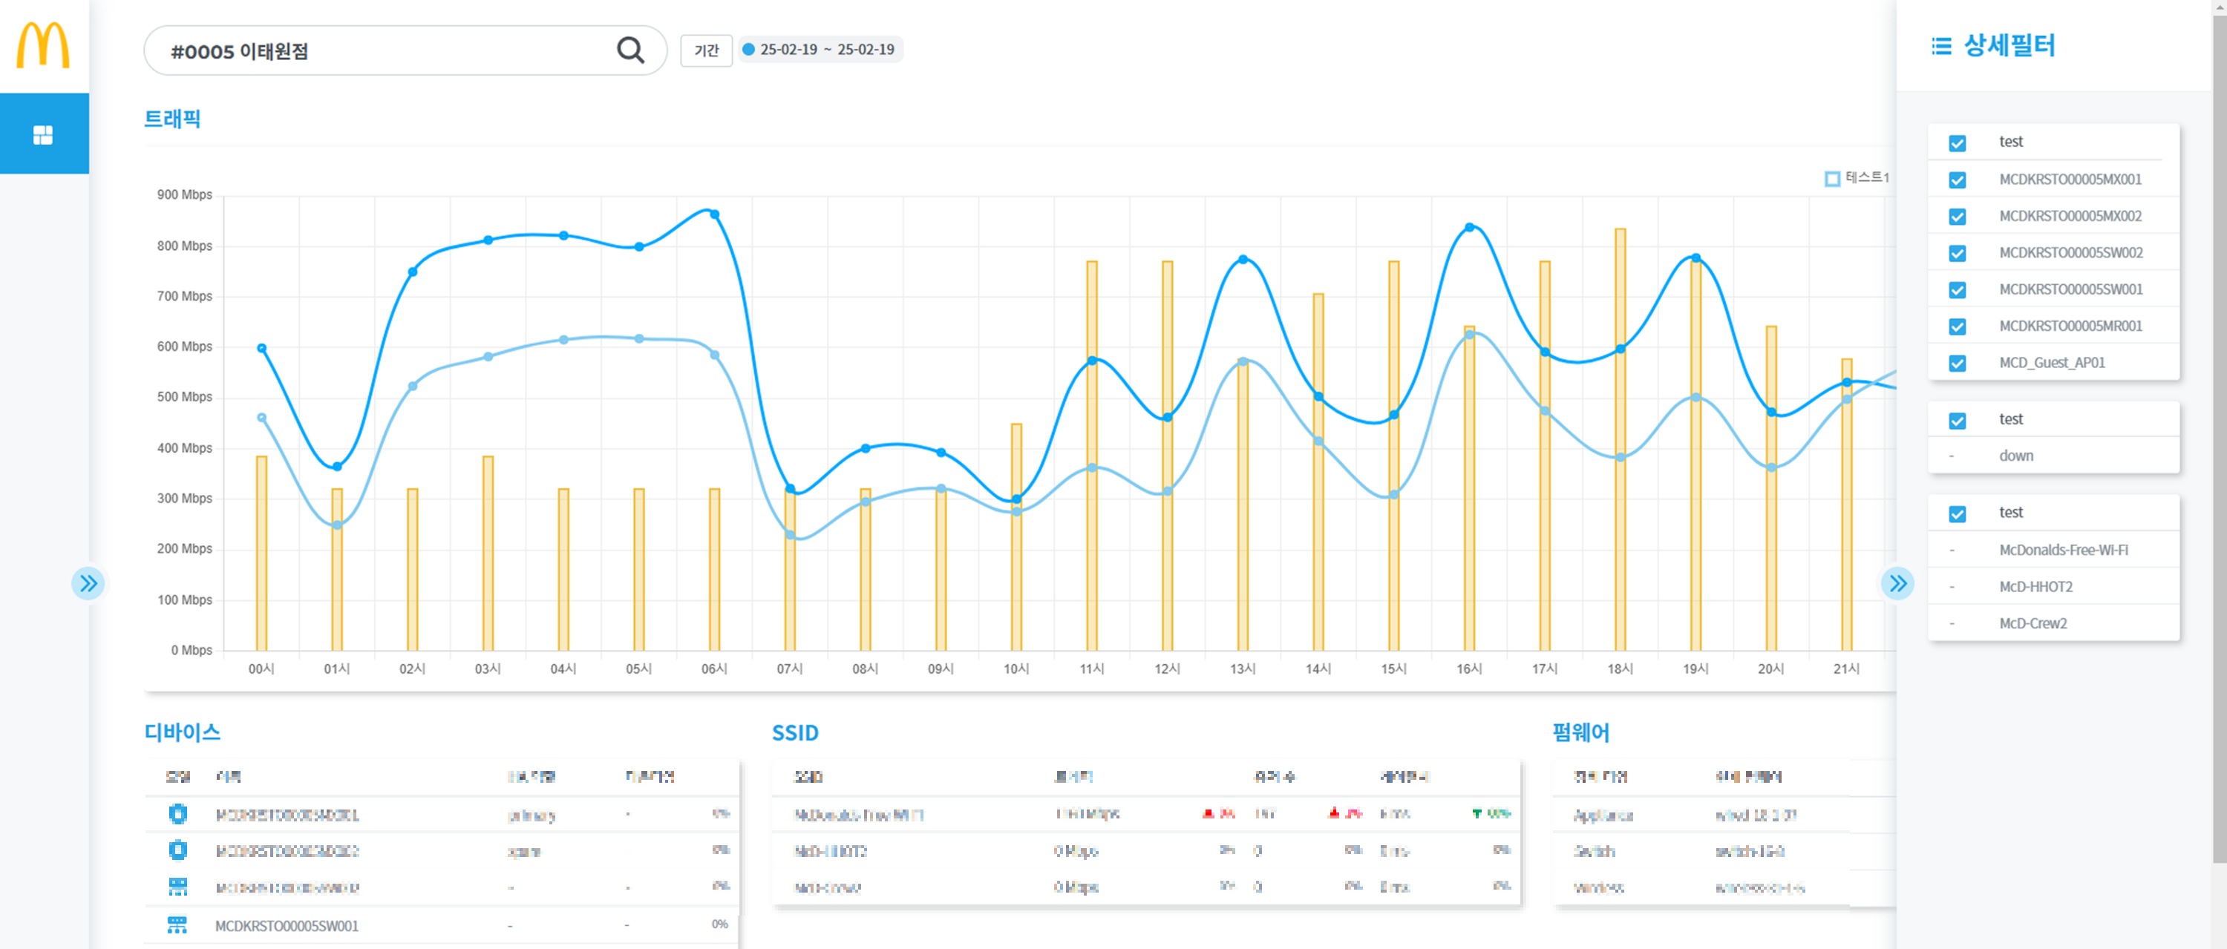The height and width of the screenshot is (949, 2227).
Task: Click MCDKRSTO00005SW001 device name row
Action: pyautogui.click(x=286, y=926)
